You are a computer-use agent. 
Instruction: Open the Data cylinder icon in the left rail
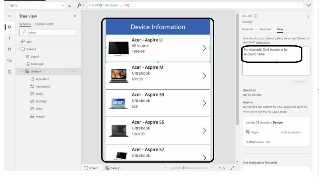pos(9,49)
